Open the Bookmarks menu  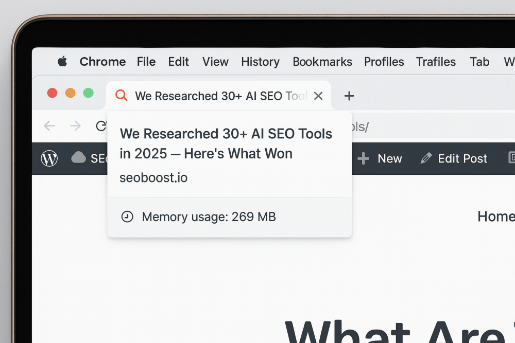click(x=322, y=62)
